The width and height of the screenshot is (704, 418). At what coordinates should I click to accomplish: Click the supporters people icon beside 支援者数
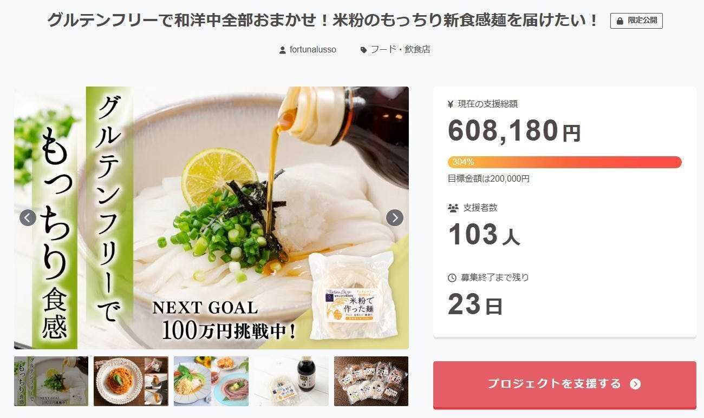pos(453,208)
